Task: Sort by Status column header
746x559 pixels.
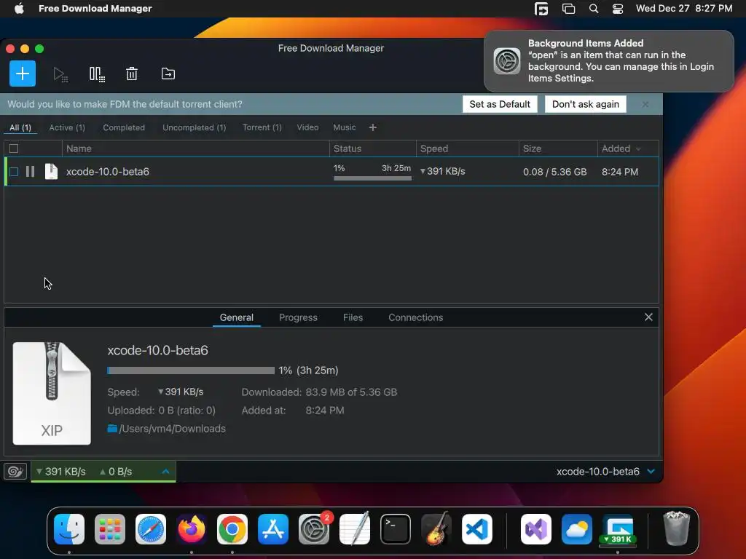Action: point(372,148)
